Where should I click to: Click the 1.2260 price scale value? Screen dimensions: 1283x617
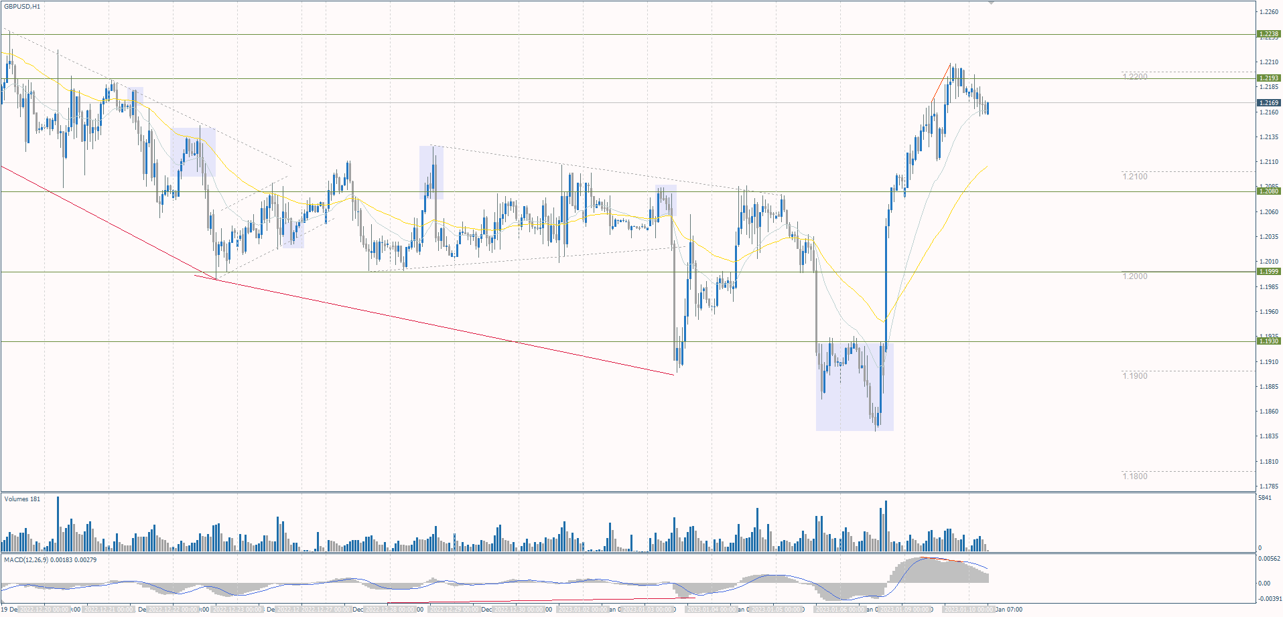tap(1269, 12)
